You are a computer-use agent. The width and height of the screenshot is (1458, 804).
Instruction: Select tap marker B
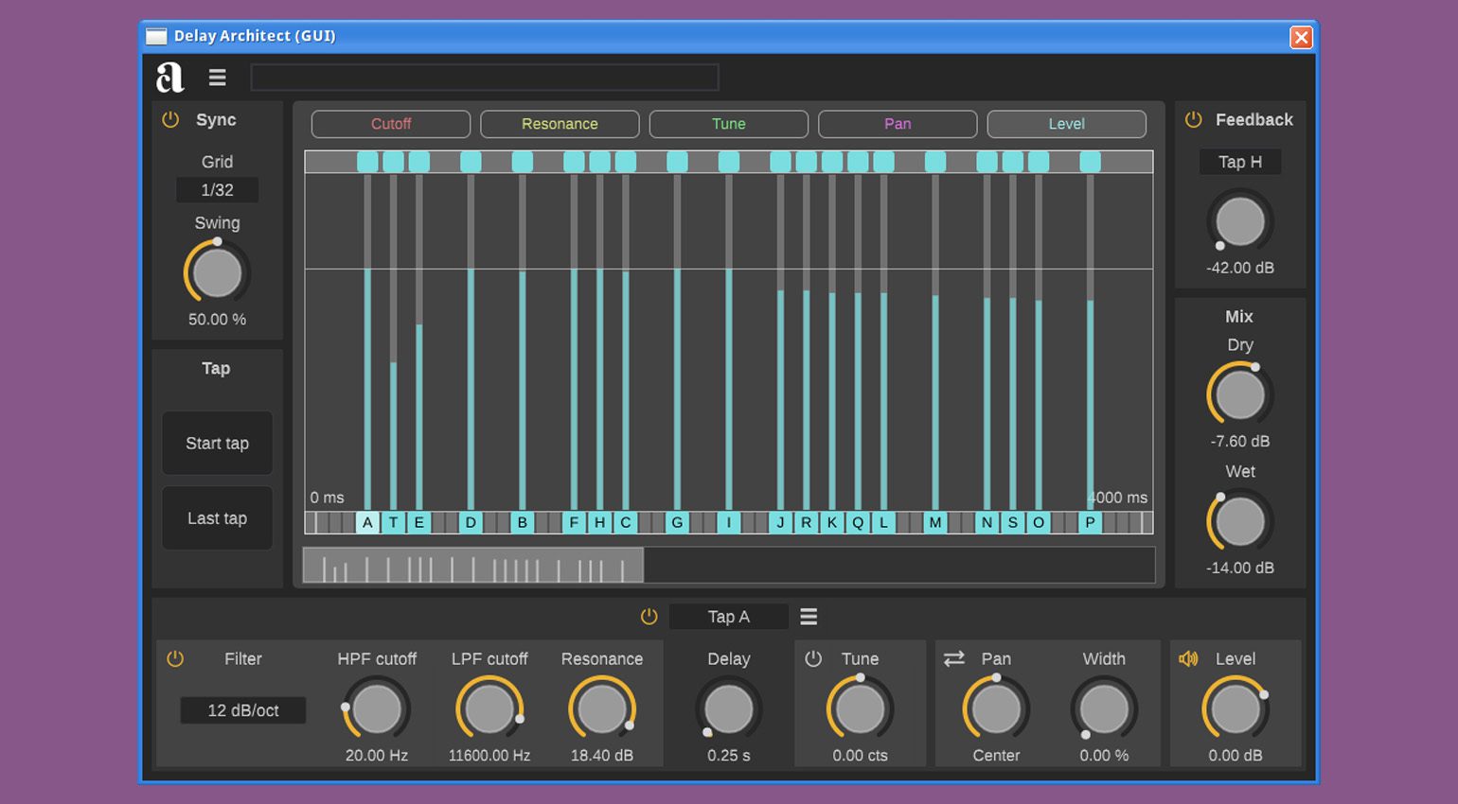[522, 522]
